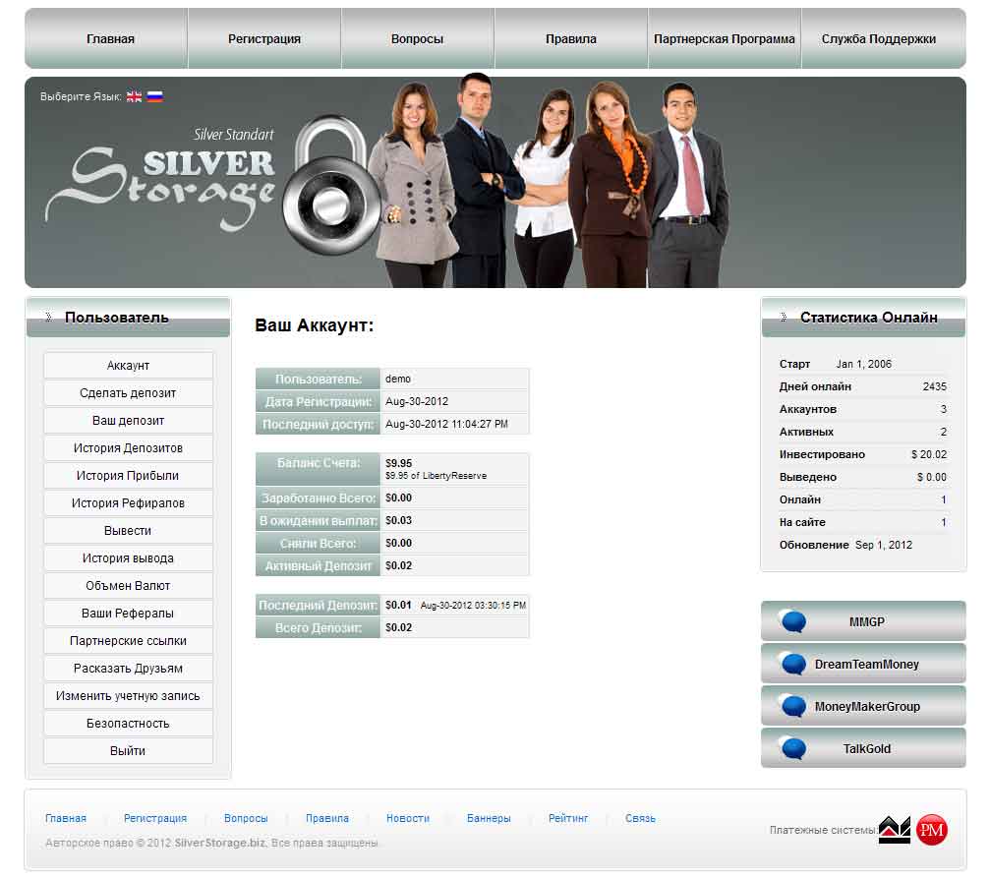Open Безопастность in sidebar
The image size is (990, 879).
128,723
